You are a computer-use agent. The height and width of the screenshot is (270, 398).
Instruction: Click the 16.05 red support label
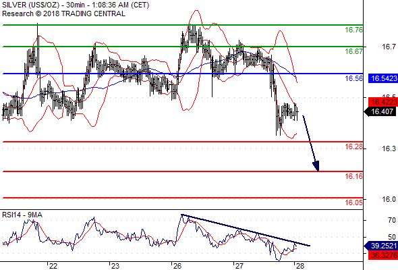coord(353,202)
